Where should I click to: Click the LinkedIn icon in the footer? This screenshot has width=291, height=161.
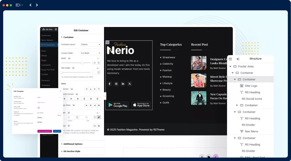pos(123,84)
